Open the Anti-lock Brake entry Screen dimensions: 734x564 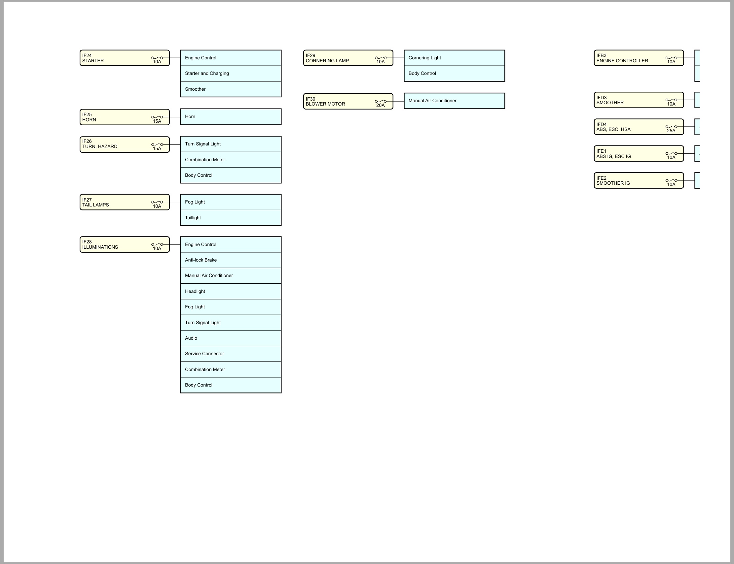pyautogui.click(x=231, y=260)
